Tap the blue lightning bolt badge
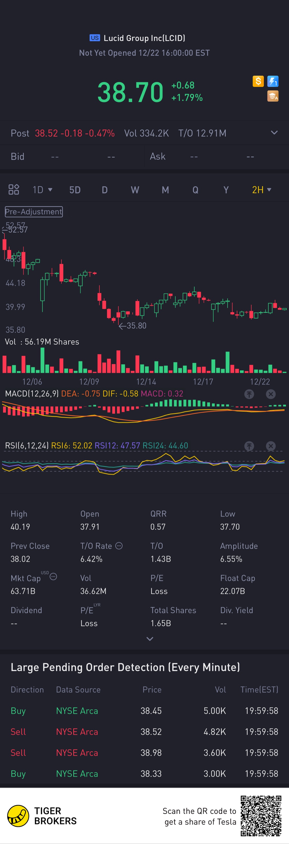Viewport: 289px width, 844px height. pos(273,81)
